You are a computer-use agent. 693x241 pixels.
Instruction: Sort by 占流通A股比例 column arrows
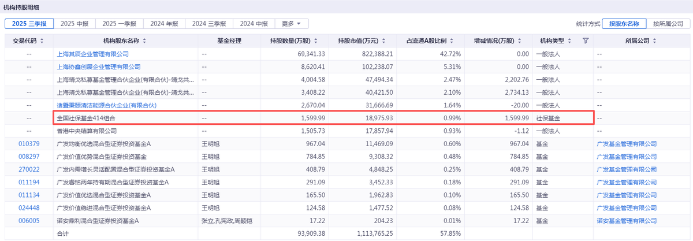(x=452, y=41)
